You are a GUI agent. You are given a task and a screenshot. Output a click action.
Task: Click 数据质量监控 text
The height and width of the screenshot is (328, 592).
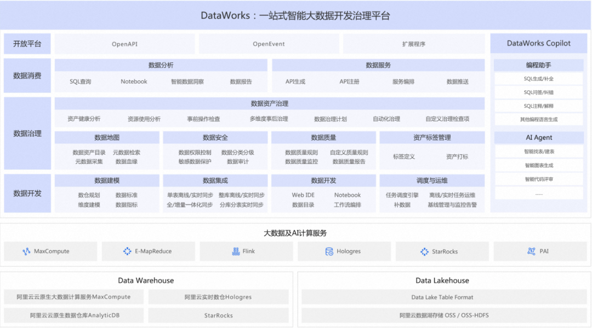pyautogui.click(x=301, y=162)
